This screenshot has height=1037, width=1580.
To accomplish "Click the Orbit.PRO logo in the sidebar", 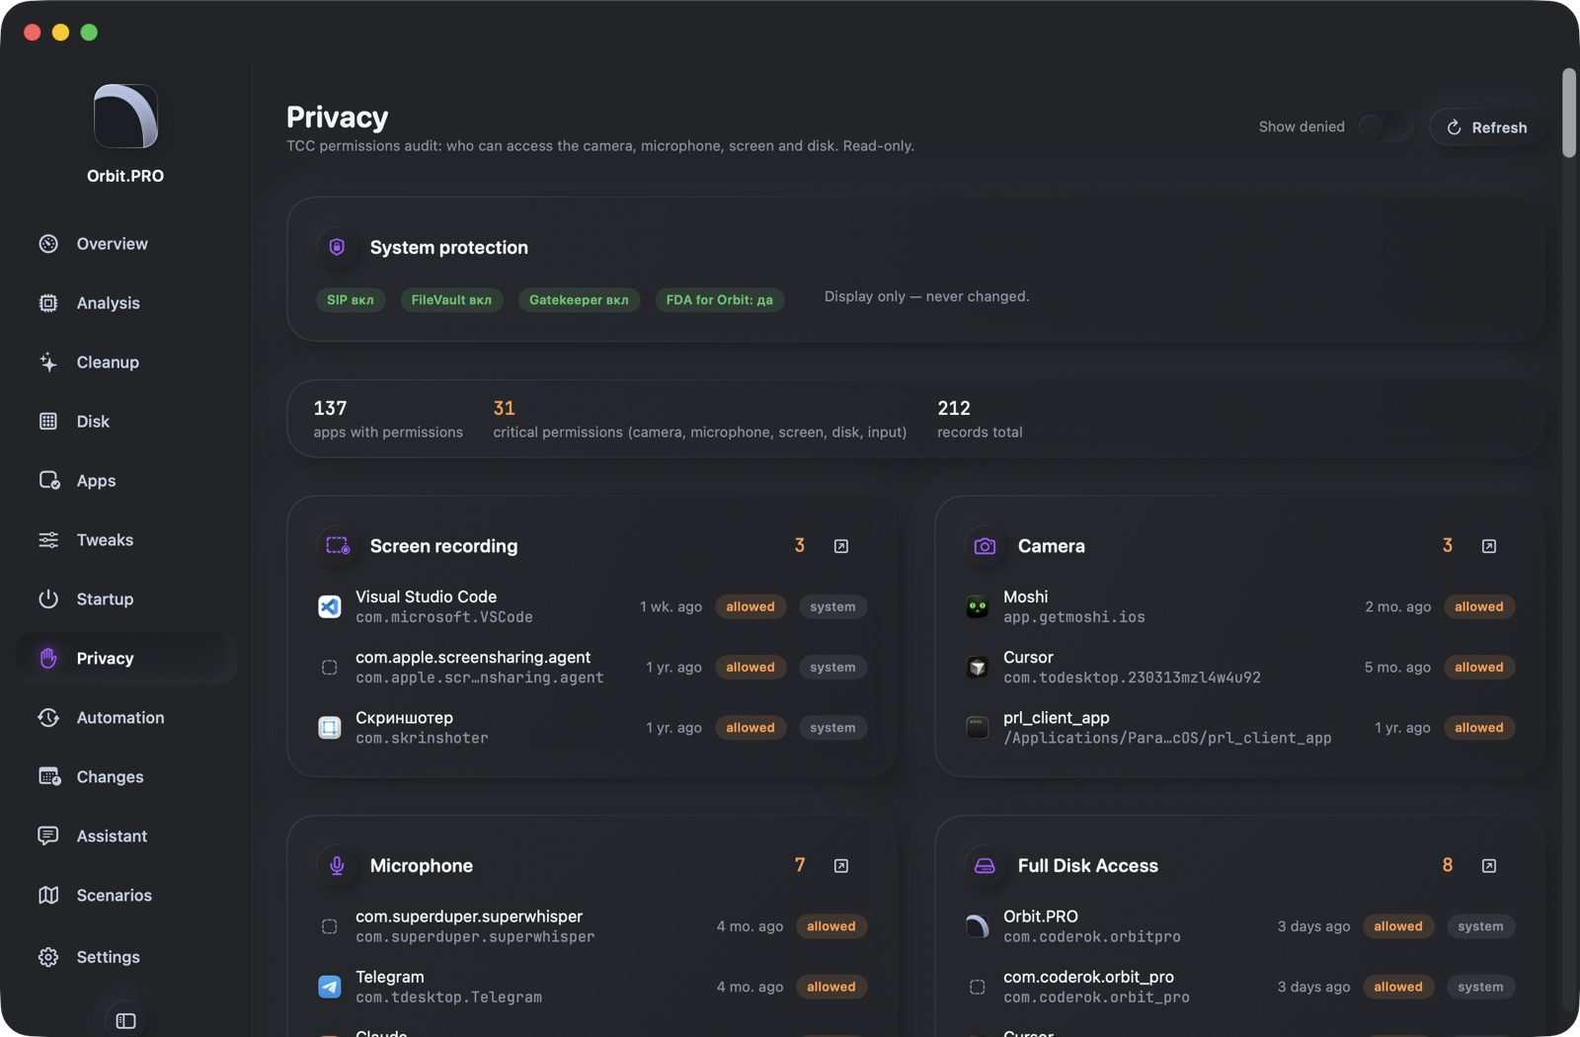I will 125,117.
